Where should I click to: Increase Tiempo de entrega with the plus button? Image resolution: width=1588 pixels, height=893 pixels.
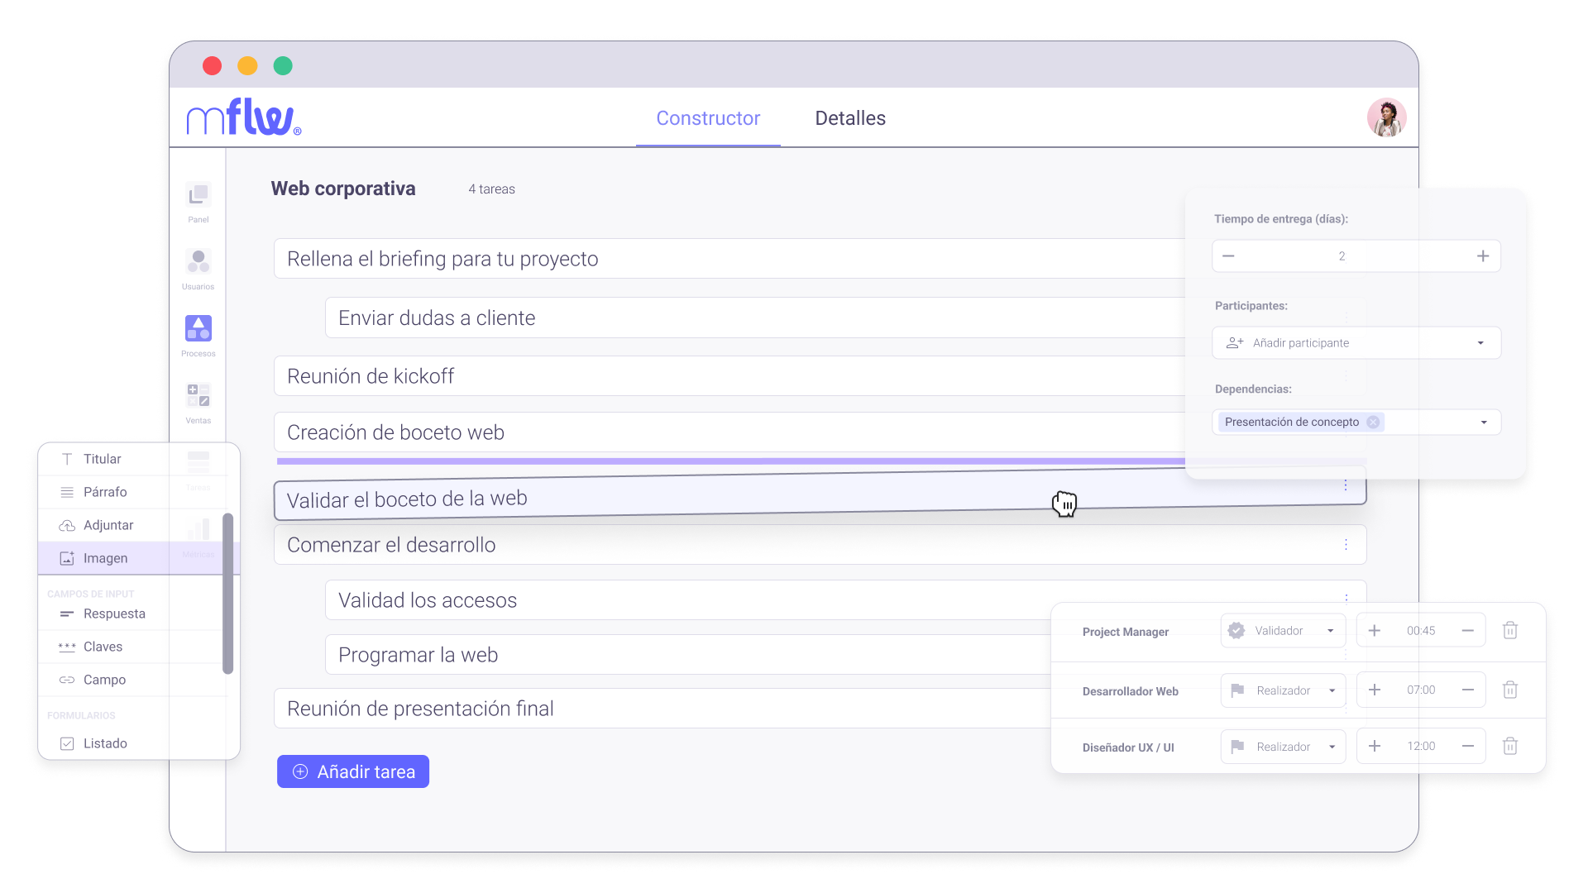pyautogui.click(x=1482, y=255)
